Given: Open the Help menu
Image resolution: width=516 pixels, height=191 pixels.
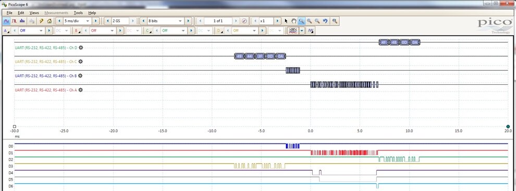Looking at the screenshot, I should click(92, 13).
